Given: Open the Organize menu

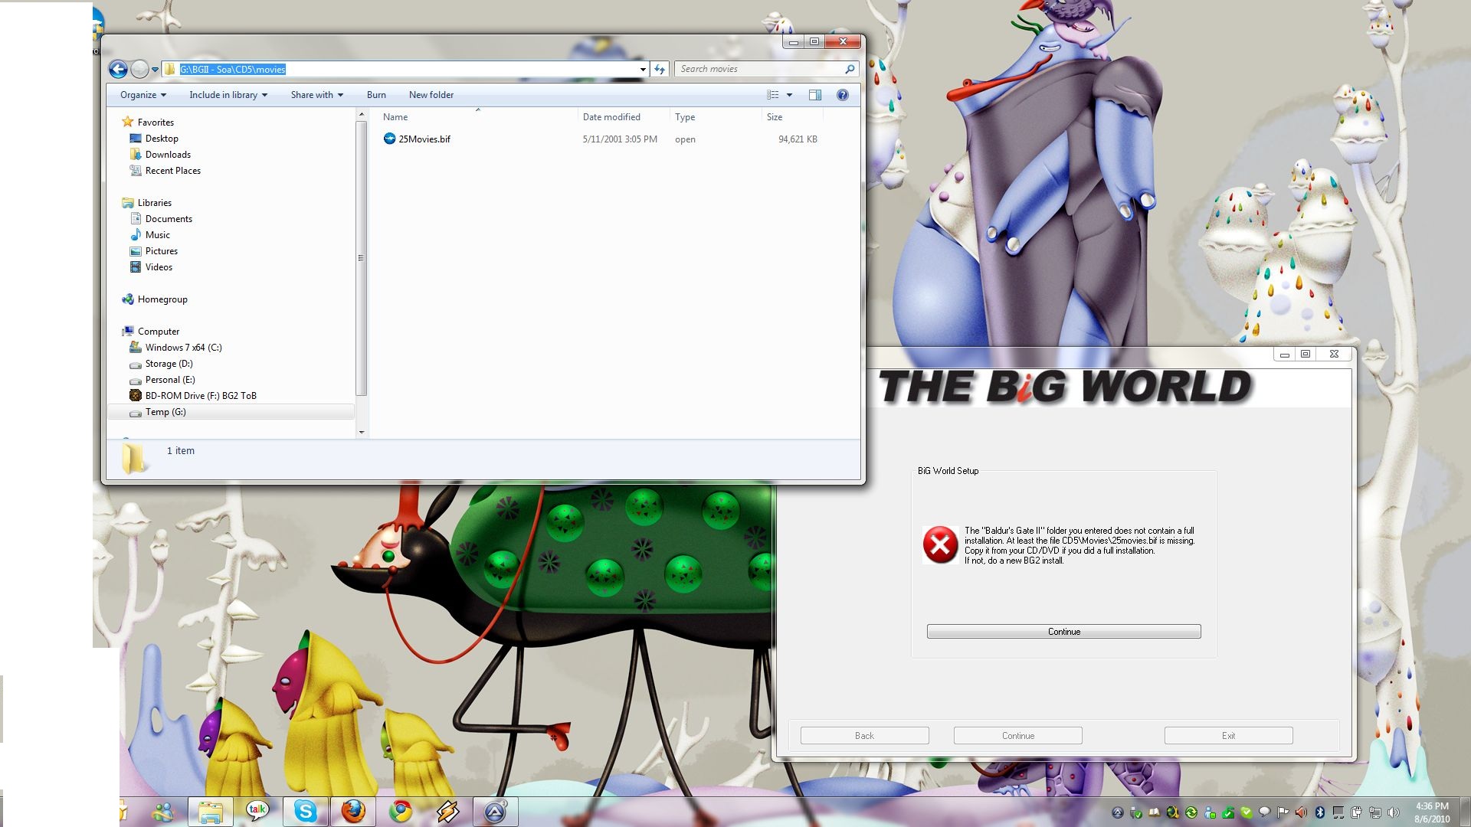Looking at the screenshot, I should click(143, 95).
